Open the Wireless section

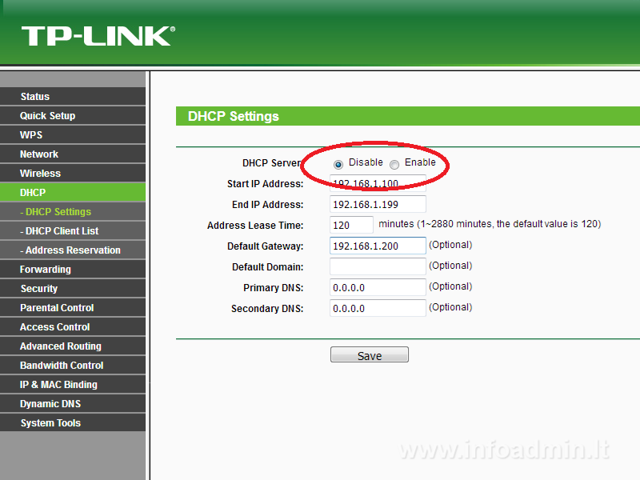[73, 173]
